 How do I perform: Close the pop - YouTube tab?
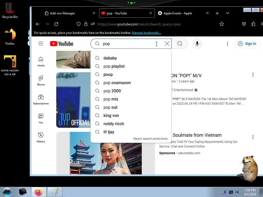151,13
